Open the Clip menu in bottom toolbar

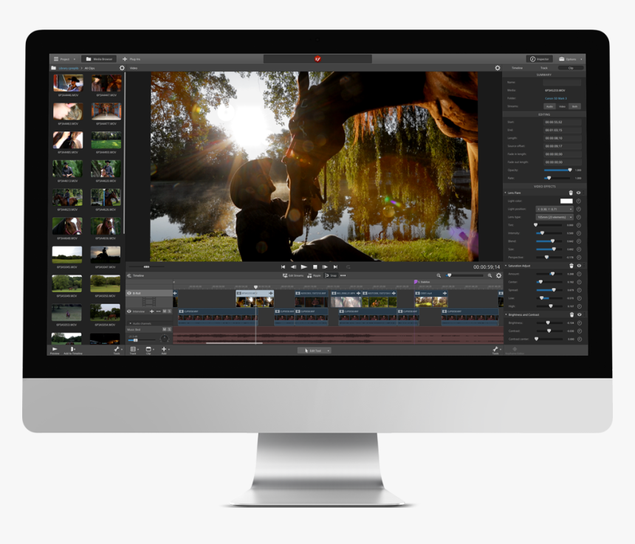click(x=149, y=351)
